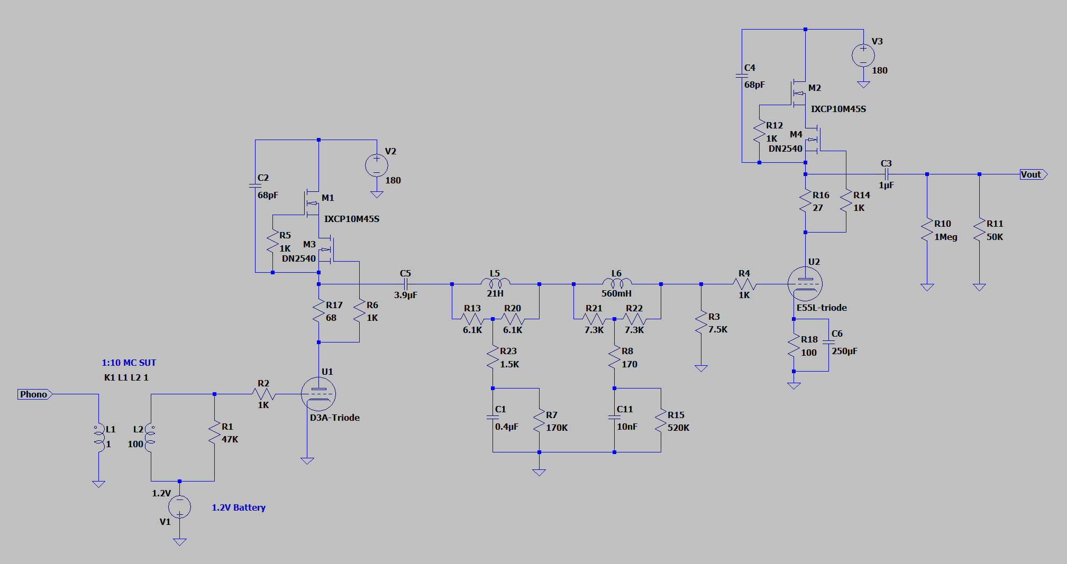Select the C2 68pF capacitor symbol

255,186
